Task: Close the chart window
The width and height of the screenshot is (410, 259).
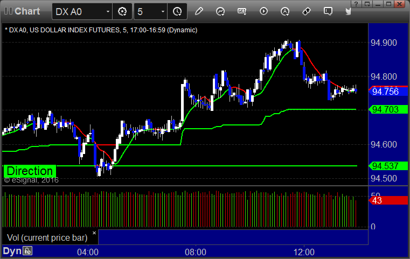Action: click(400, 4)
